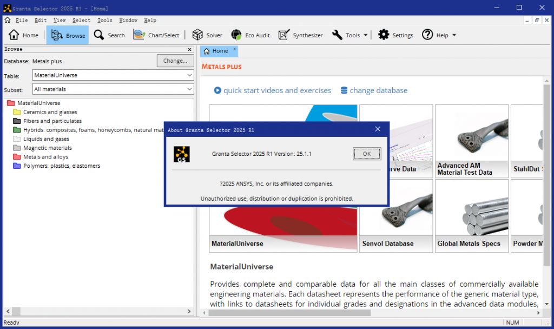Viewport: 554px width, 329px height.
Task: Open the Edit menu
Action: [41, 20]
